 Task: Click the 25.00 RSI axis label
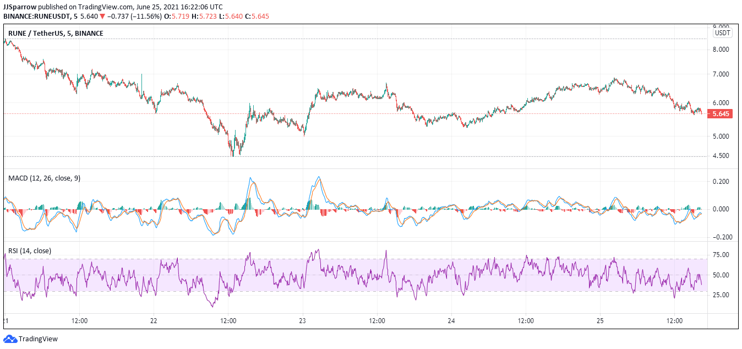click(x=721, y=295)
